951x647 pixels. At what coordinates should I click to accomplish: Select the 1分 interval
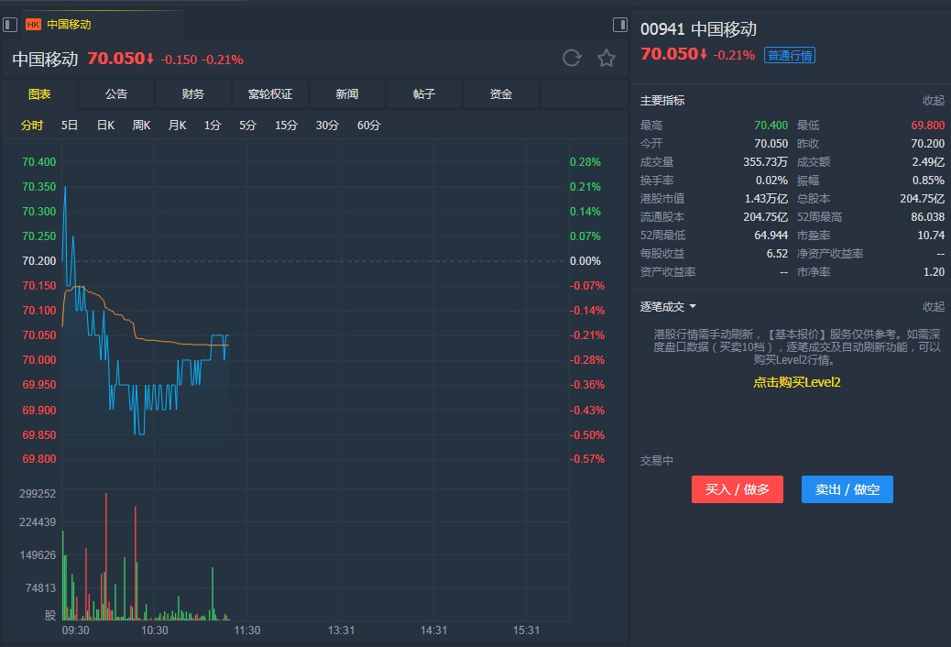point(213,126)
